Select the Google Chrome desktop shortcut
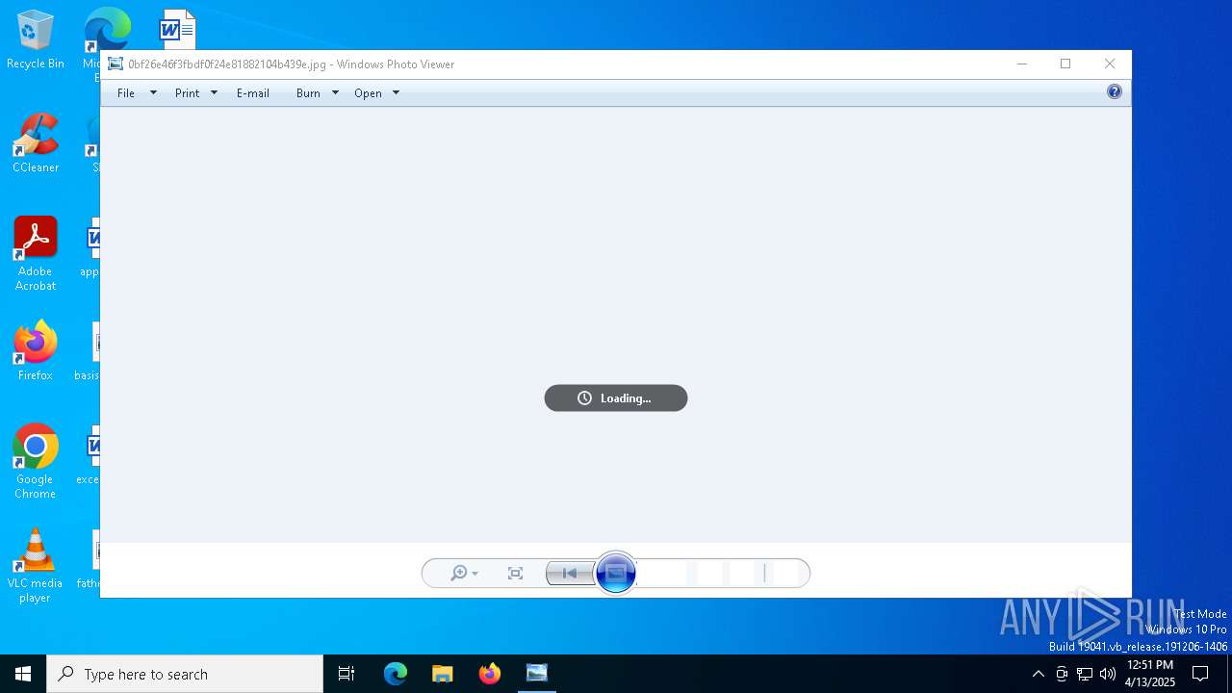The width and height of the screenshot is (1232, 693). [x=36, y=462]
